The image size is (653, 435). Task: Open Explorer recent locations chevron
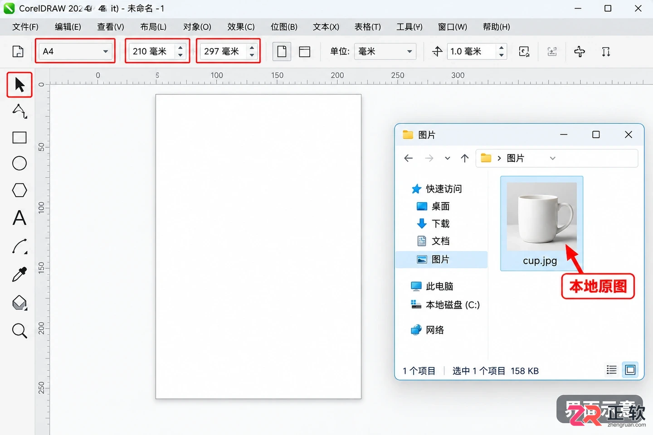click(448, 158)
